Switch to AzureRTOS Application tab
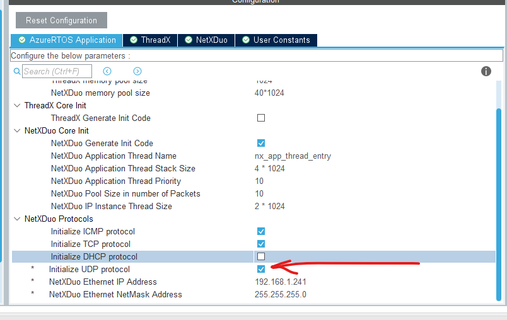This screenshot has width=507, height=320. [x=67, y=40]
